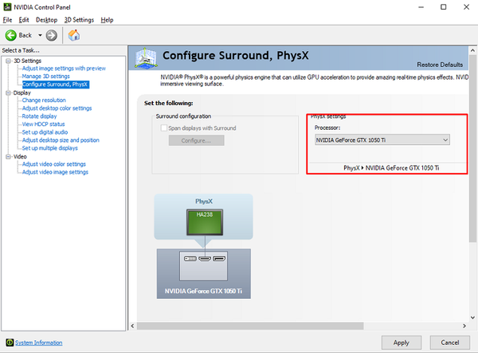Click the DisplayPort icon on GPU

coord(219,258)
